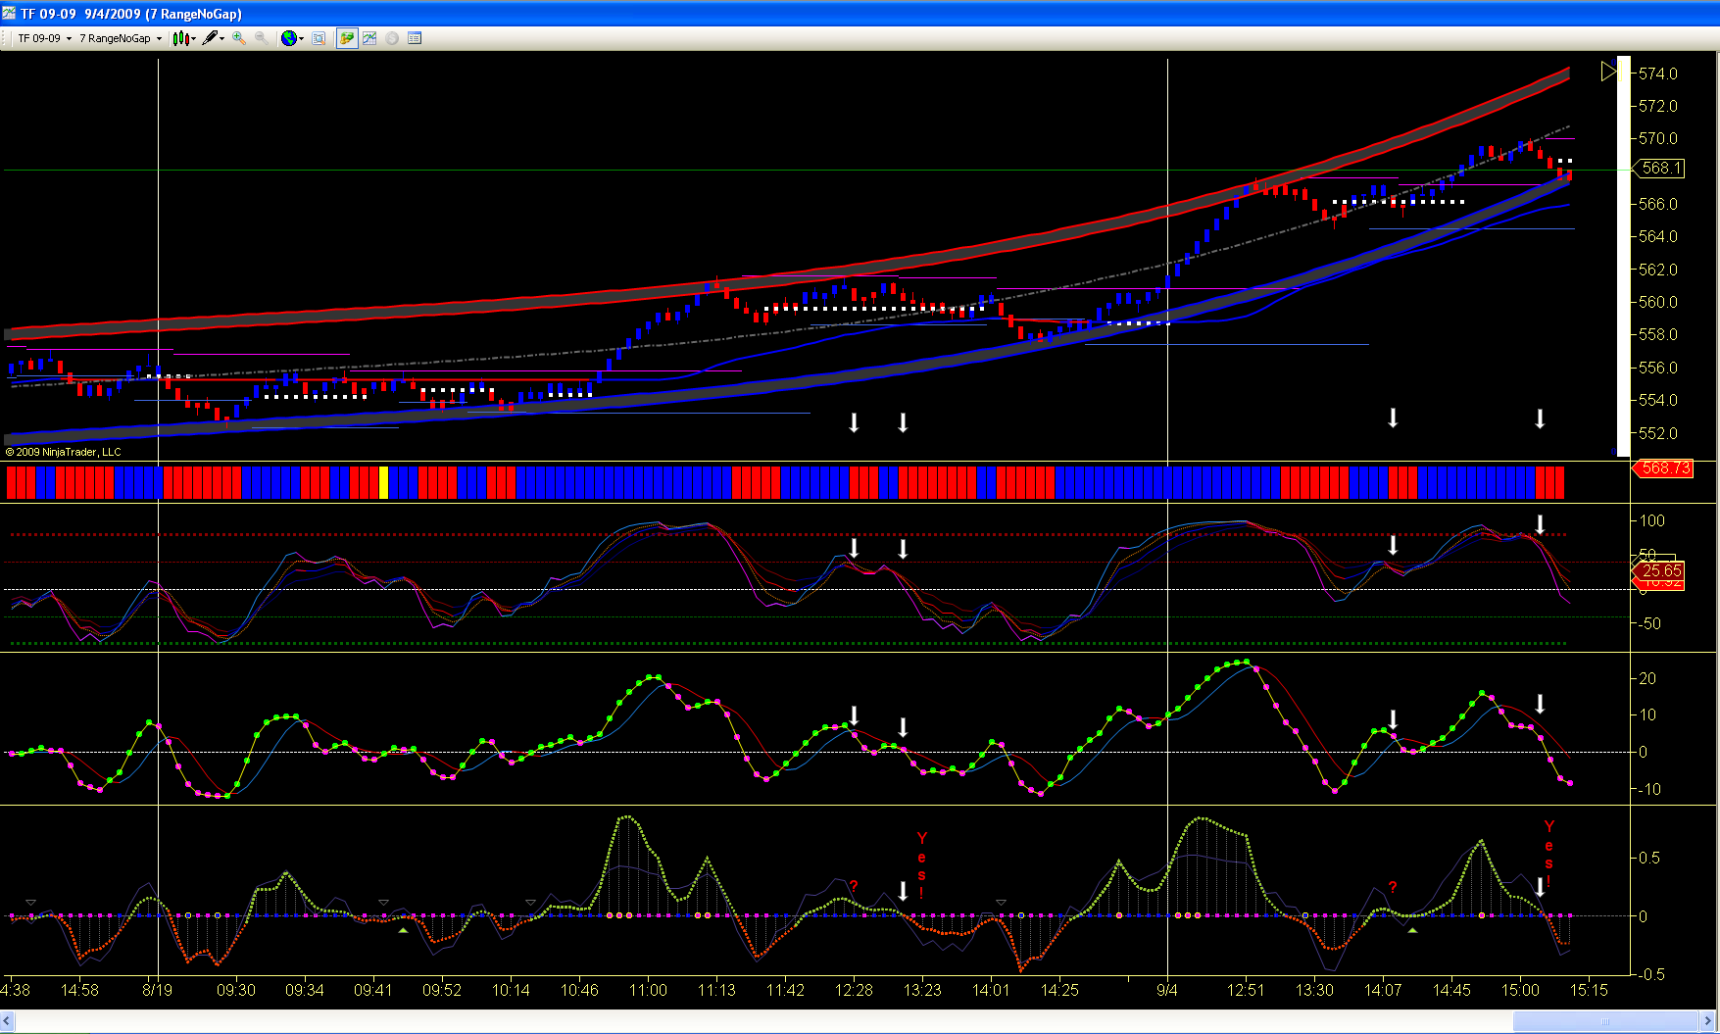Open the TF 09-09 instrument dropdown
Image resolution: width=1720 pixels, height=1034 pixels.
pyautogui.click(x=44, y=38)
